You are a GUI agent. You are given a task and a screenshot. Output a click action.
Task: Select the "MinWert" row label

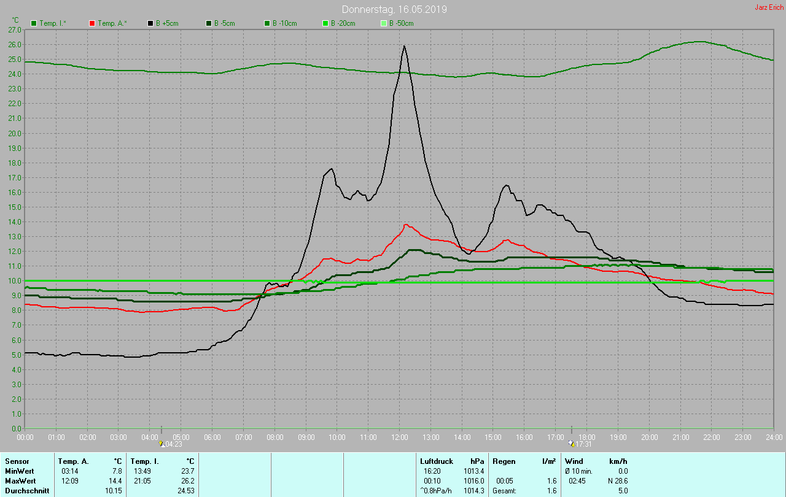18,471
